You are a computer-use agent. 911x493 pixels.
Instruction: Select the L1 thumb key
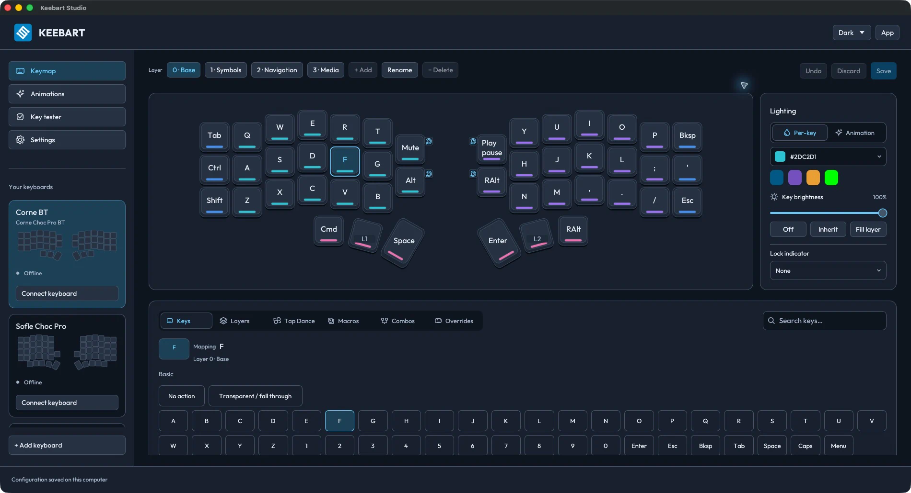(365, 235)
